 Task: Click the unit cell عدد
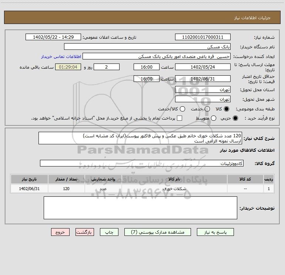tap(103, 189)
